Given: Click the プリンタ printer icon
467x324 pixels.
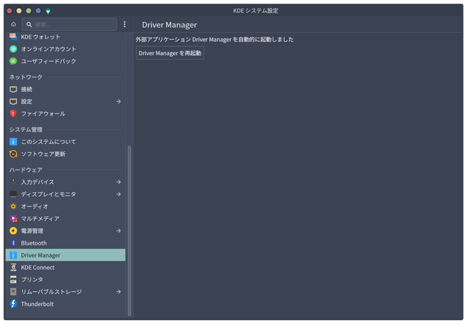Looking at the screenshot, I should pyautogui.click(x=13, y=279).
